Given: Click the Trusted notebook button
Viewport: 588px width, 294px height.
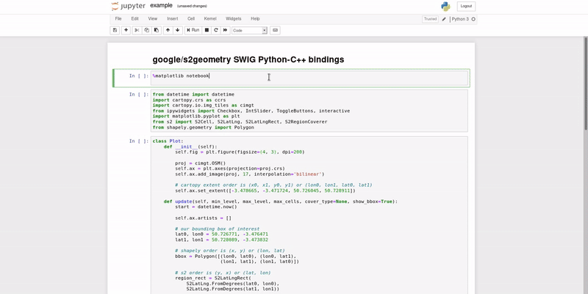Looking at the screenshot, I should (x=430, y=19).
